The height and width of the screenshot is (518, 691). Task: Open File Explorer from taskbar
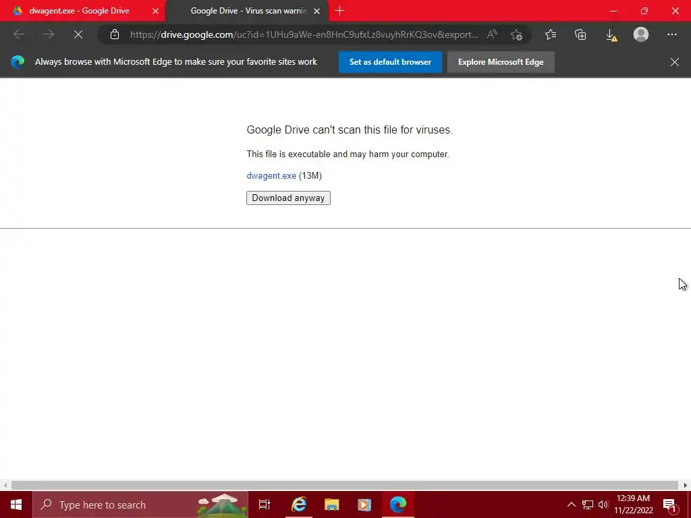pos(331,505)
